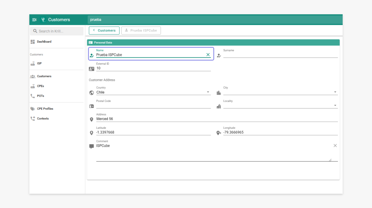This screenshot has height=208, width=372.
Task: Click the map pin icon beside Address
Action: click(92, 119)
